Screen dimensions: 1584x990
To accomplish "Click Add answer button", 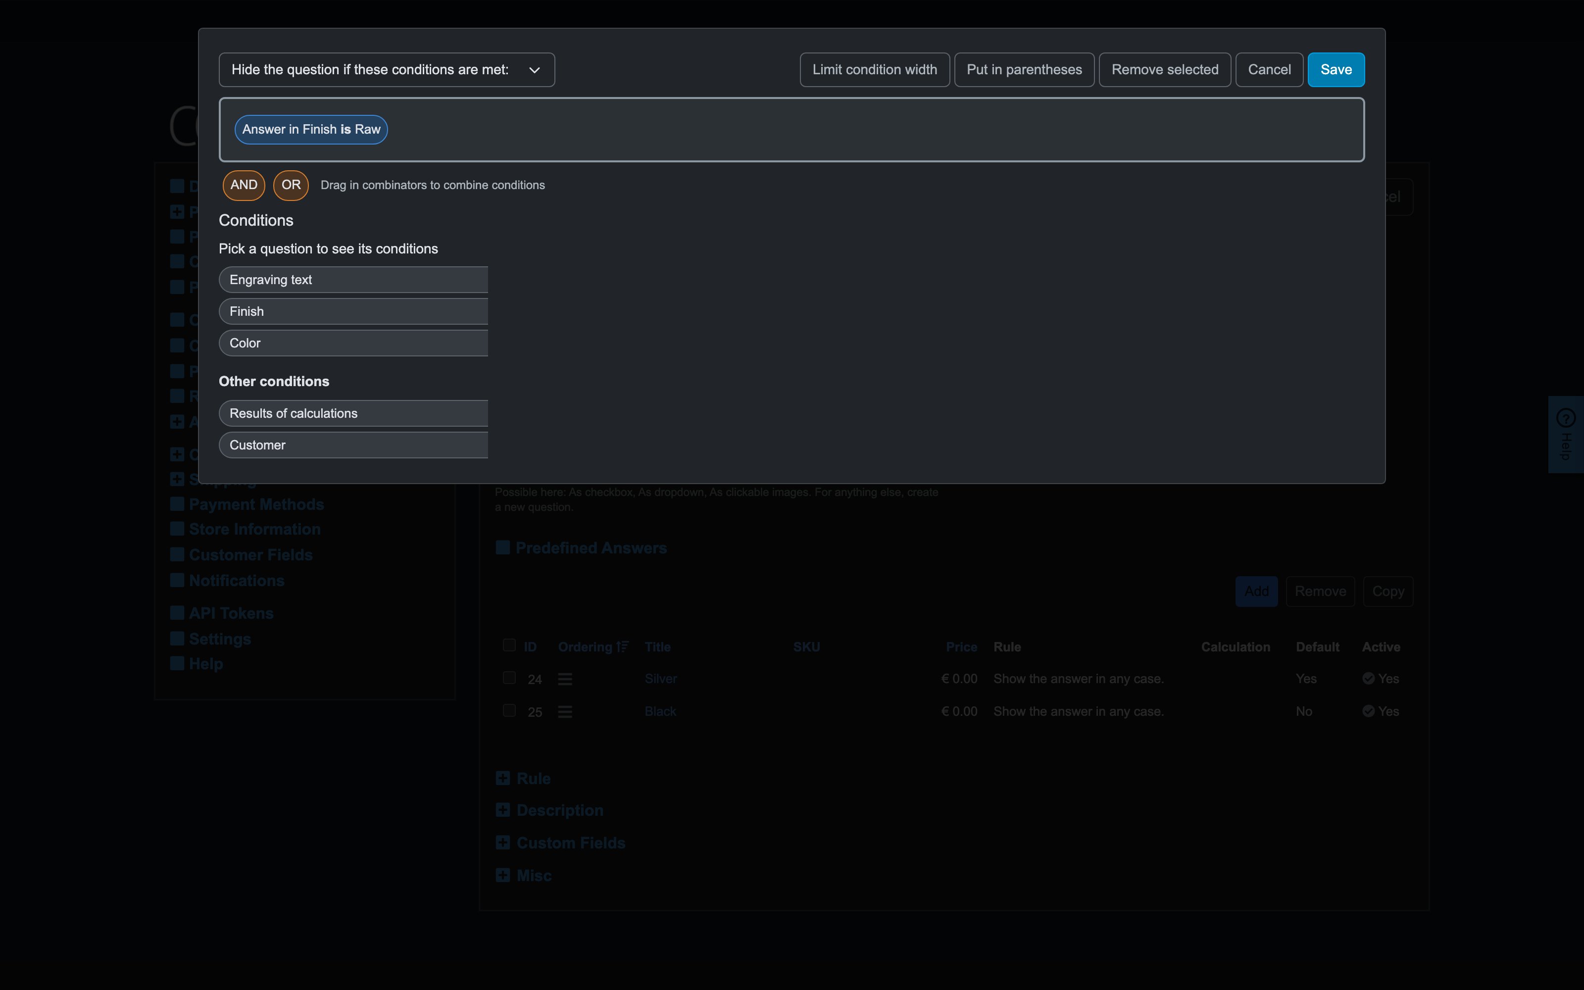I will (1256, 591).
